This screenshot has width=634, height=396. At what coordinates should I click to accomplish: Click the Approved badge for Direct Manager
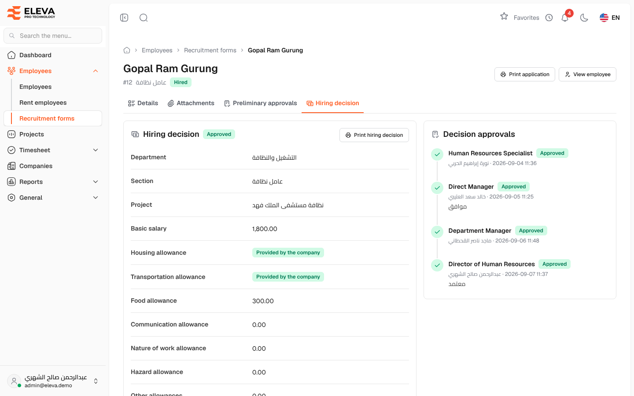tap(513, 187)
